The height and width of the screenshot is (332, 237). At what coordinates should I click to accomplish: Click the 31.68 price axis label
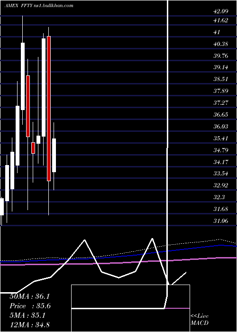[221, 209]
